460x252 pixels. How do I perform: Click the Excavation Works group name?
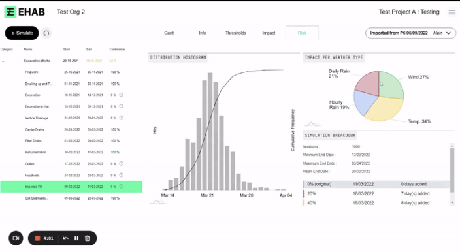37,61
